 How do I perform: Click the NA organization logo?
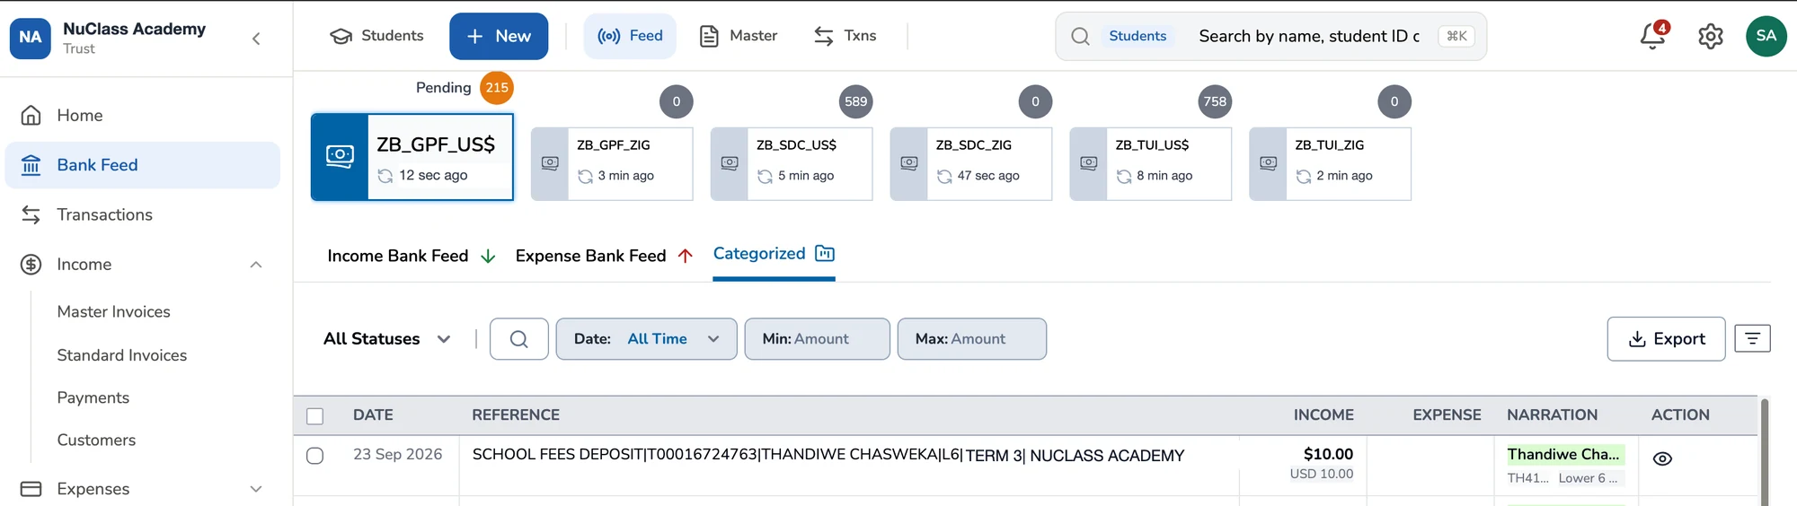pyautogui.click(x=31, y=38)
